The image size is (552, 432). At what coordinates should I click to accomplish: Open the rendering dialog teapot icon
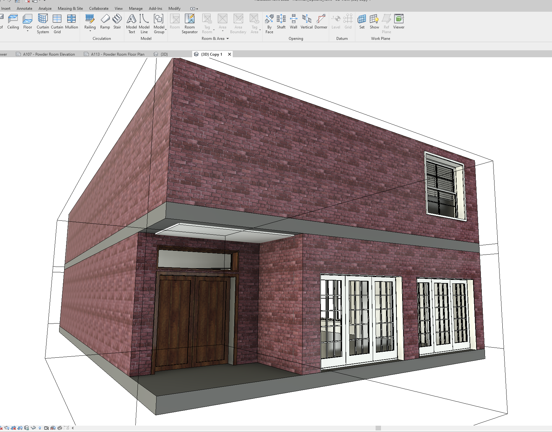7,428
